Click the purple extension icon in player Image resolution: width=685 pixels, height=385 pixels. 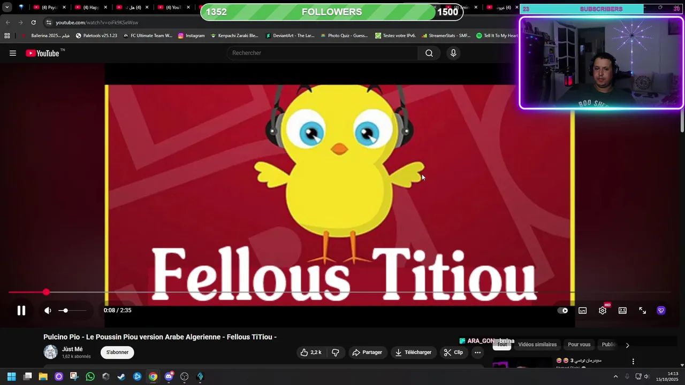661,310
